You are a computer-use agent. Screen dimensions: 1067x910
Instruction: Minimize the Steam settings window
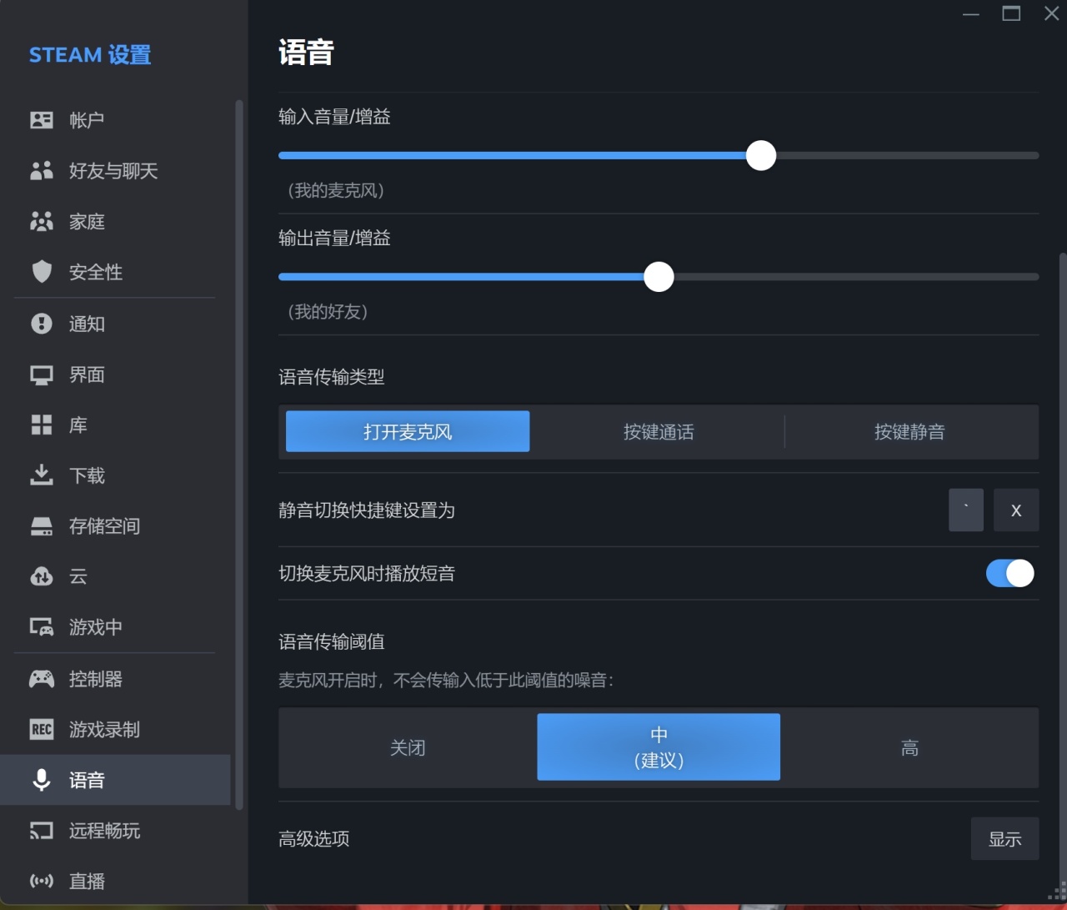(971, 13)
